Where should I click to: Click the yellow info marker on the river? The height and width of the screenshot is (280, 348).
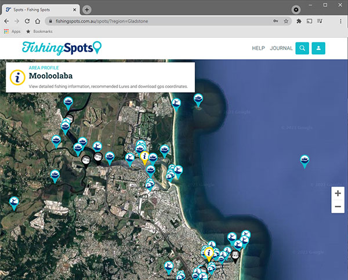pyautogui.click(x=144, y=158)
